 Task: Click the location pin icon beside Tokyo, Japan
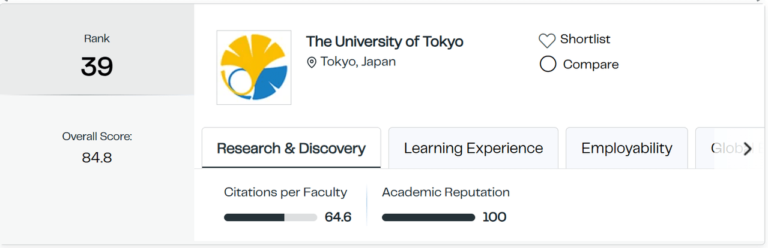[x=311, y=62]
